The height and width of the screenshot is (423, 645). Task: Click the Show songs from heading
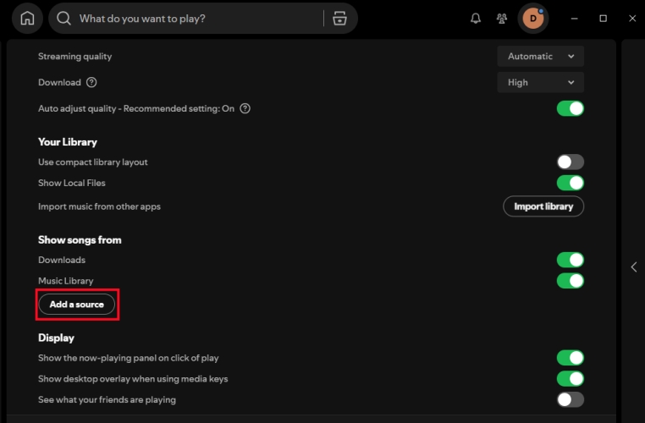[80, 240]
